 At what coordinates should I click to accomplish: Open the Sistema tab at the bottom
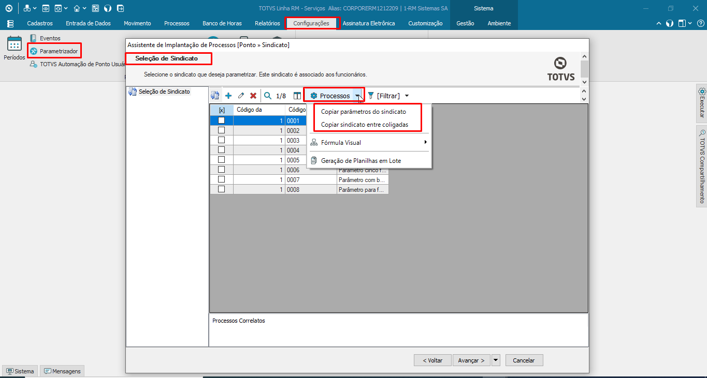[x=20, y=371]
